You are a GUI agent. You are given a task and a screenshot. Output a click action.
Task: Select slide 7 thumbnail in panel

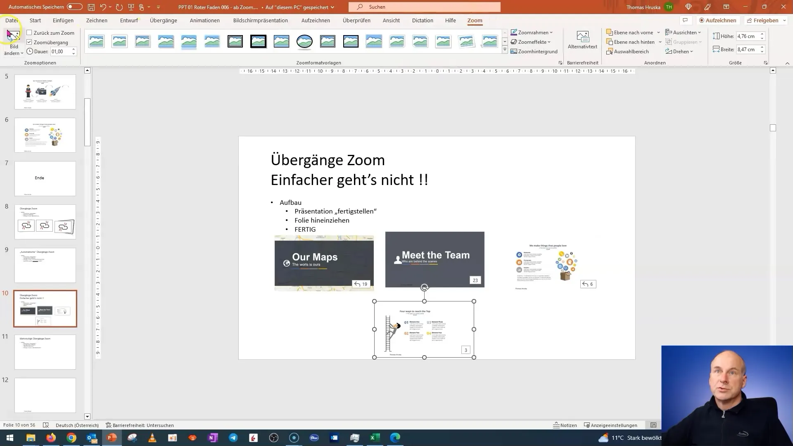coord(45,178)
